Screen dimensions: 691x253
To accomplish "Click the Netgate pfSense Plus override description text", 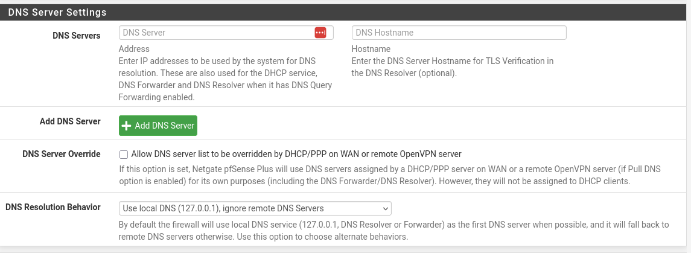I will point(389,175).
